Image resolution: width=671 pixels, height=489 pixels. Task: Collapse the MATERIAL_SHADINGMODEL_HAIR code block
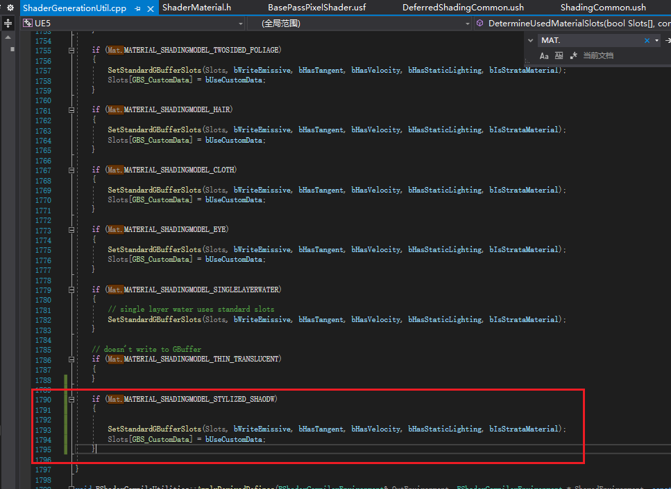coord(71,109)
